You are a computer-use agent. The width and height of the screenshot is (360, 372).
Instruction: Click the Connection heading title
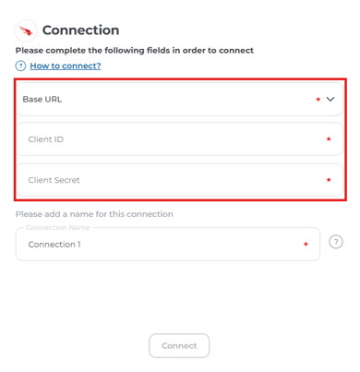(x=80, y=30)
